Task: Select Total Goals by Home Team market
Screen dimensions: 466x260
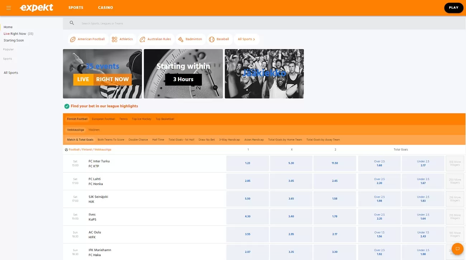Action: coord(285,140)
